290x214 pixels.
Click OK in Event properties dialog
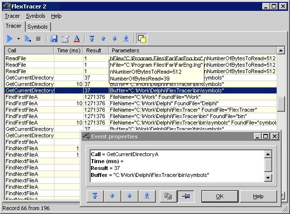[220, 196]
